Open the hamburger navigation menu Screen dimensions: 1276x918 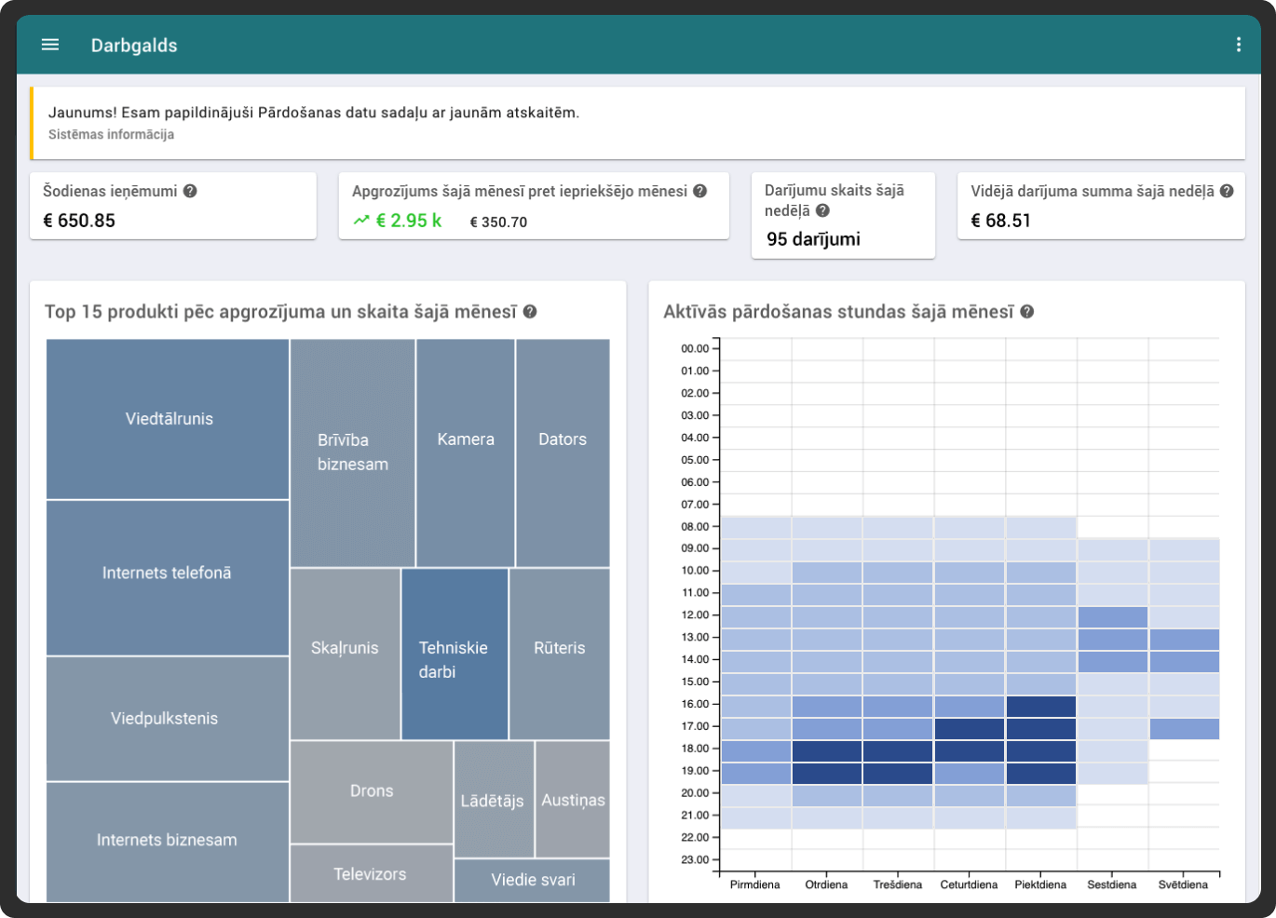click(x=50, y=45)
